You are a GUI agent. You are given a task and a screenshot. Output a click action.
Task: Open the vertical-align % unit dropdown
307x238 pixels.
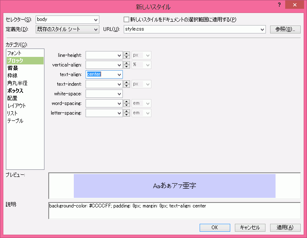(x=148, y=65)
